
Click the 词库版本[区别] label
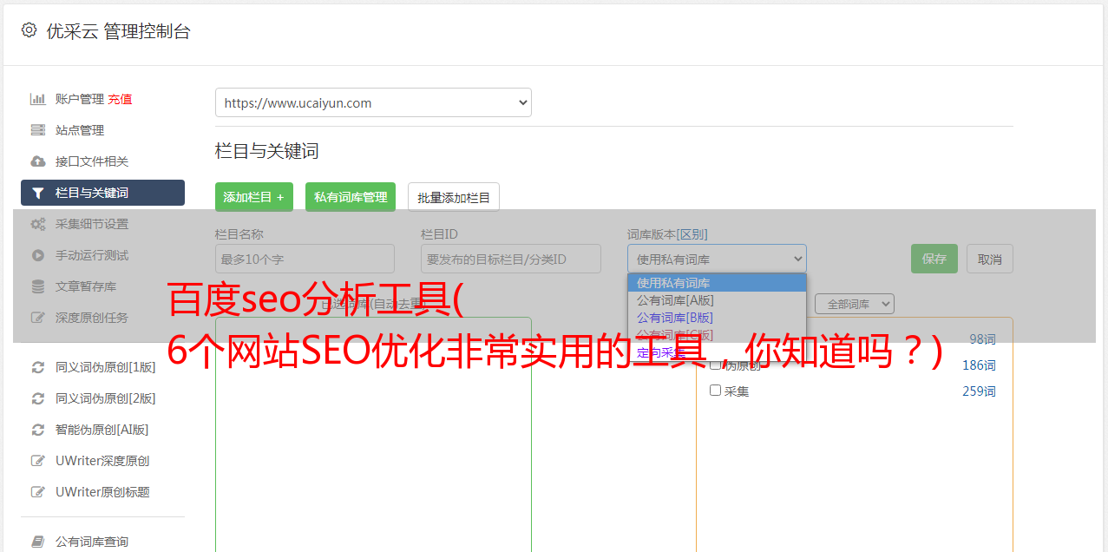click(x=667, y=234)
